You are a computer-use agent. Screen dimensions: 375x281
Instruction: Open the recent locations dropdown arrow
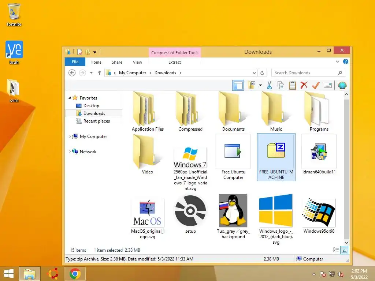click(x=91, y=73)
